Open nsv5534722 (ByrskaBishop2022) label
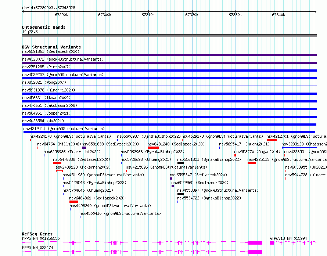327x256 pixels. click(209, 198)
